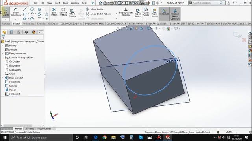Select the Spline sketch tool
The height and width of the screenshot is (141, 252).
pyautogui.click(x=39, y=9)
